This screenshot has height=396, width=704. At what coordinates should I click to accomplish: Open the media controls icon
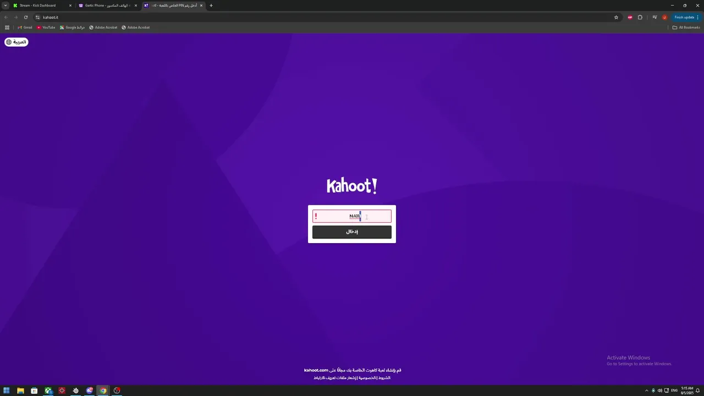654,17
